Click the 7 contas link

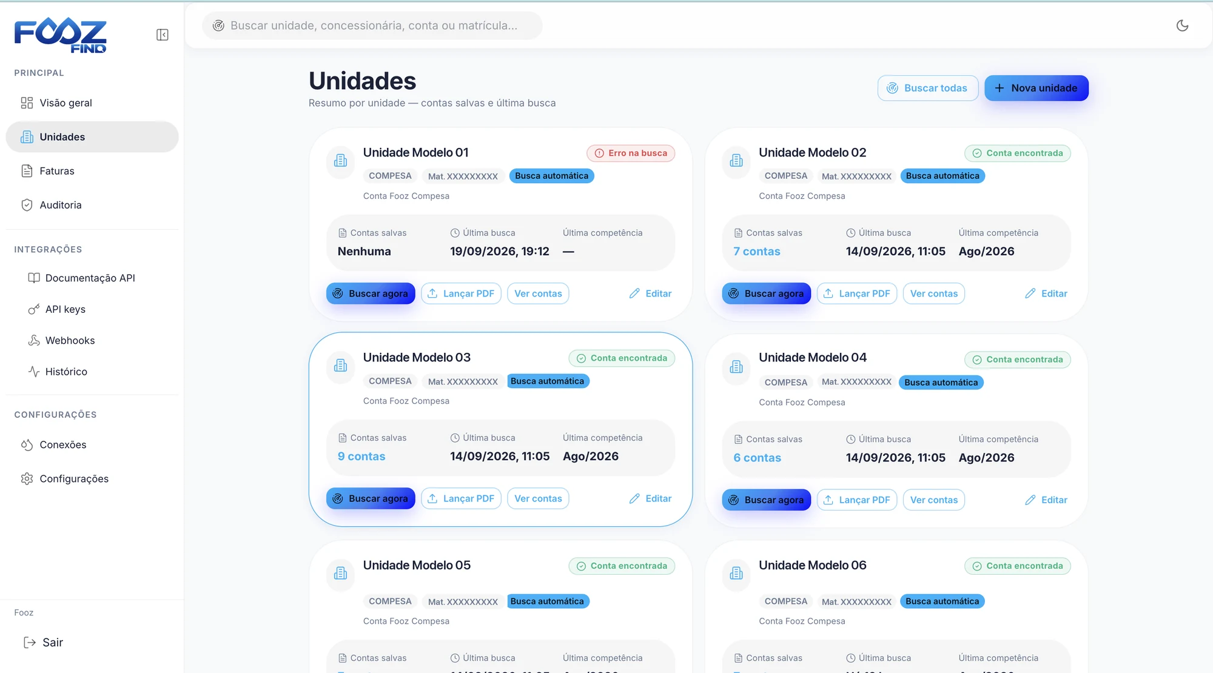(x=757, y=252)
